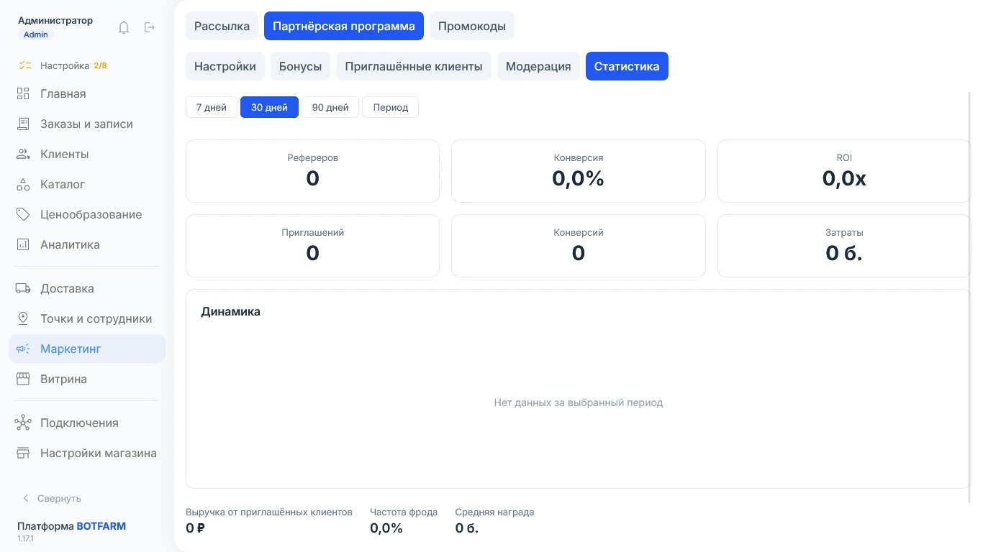Click the Выручка от приглашённых клиентов label
This screenshot has height=552, width=983.
[x=269, y=512]
